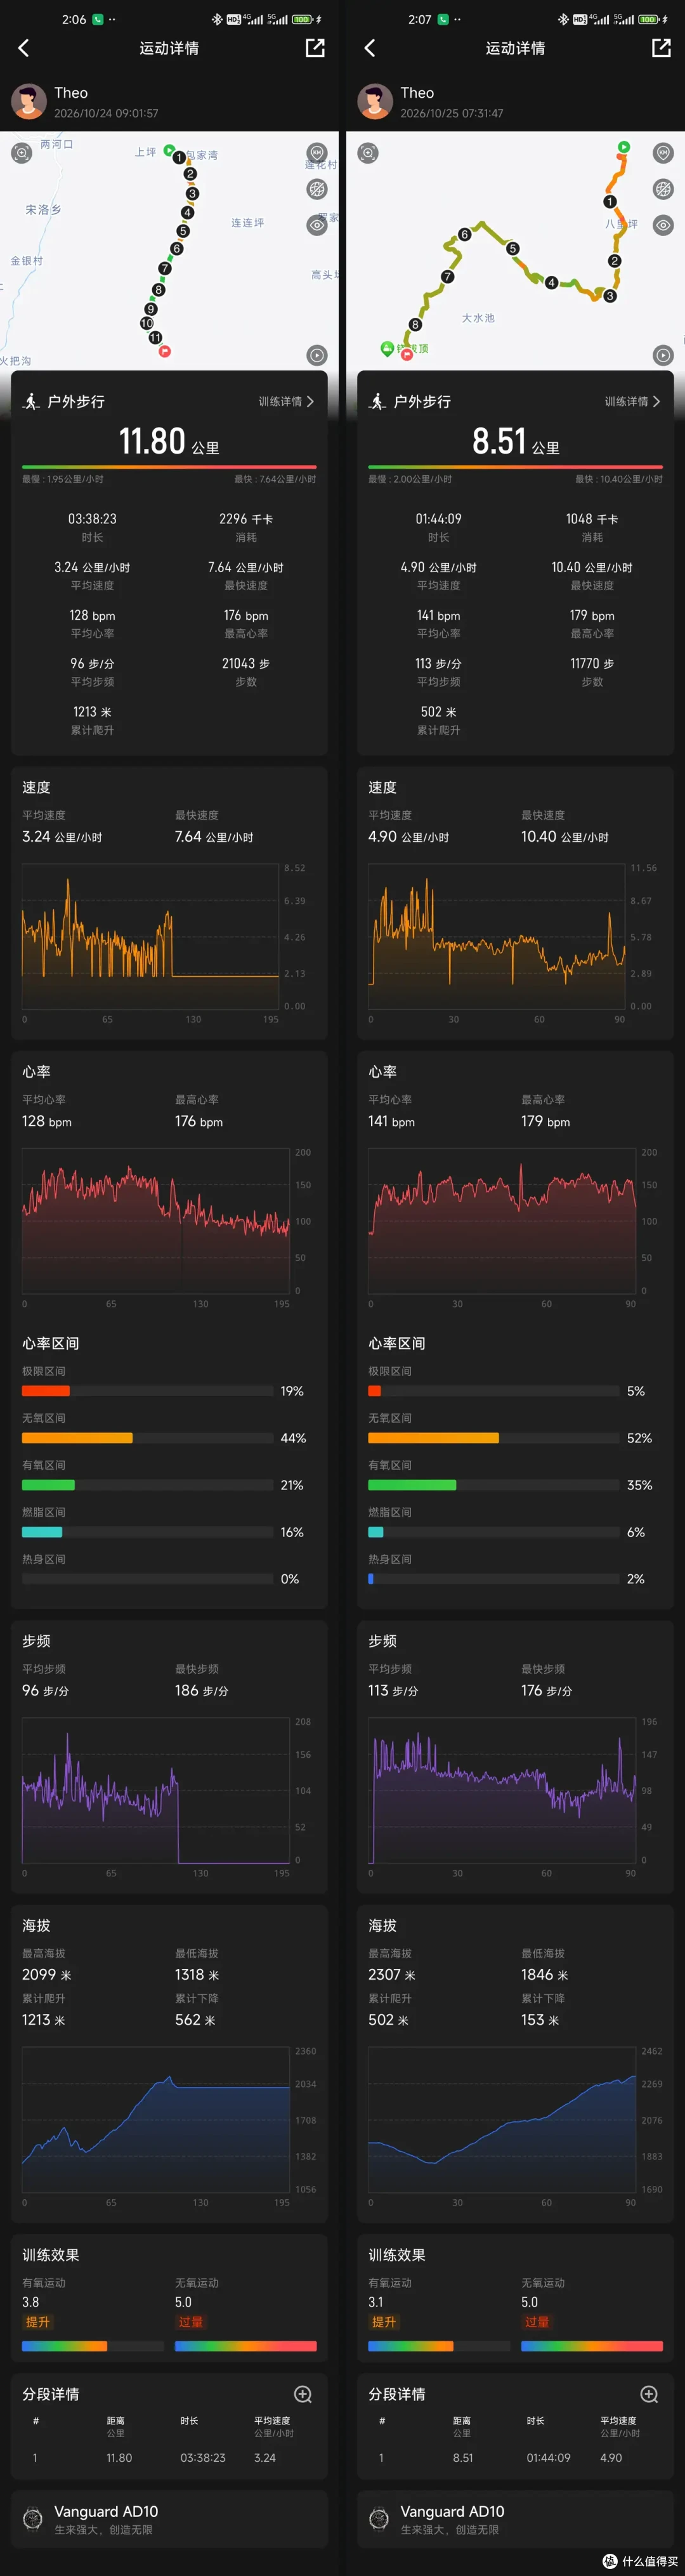Image resolution: width=685 pixels, height=2576 pixels.
Task: Recenter the map showing 大水池
Action: tap(368, 153)
